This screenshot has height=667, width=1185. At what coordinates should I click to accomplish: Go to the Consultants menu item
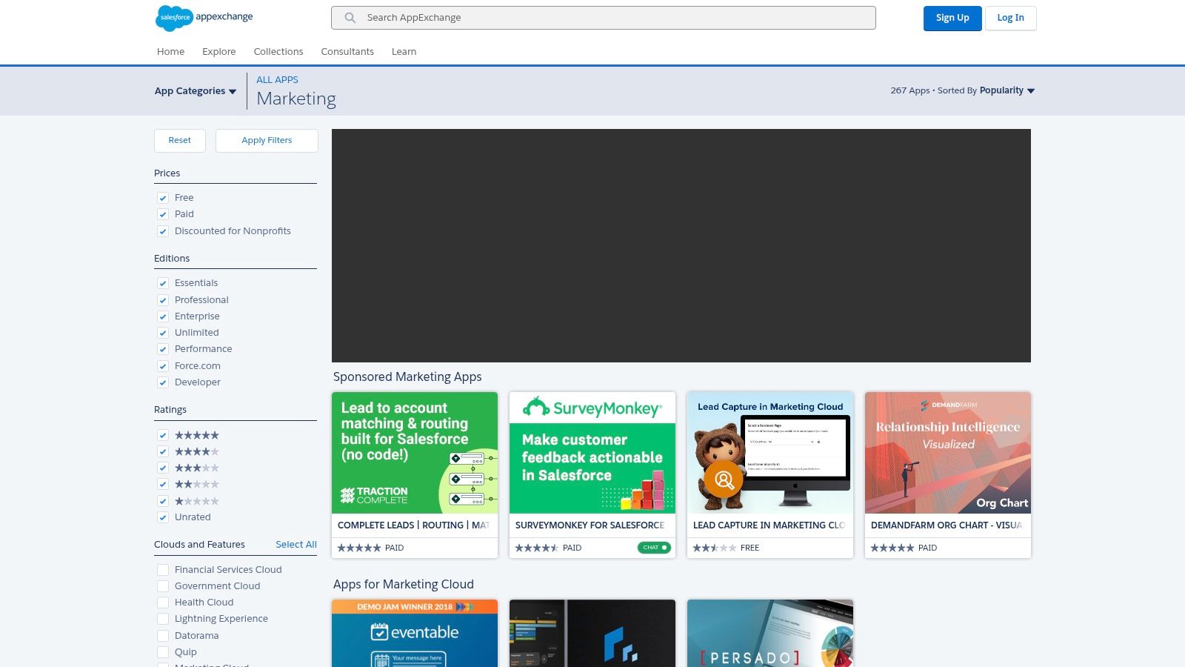point(347,52)
